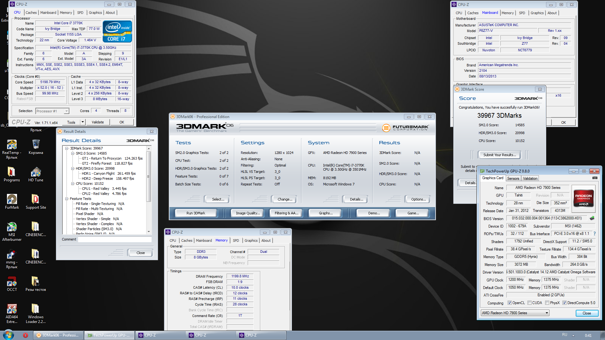Click the GPU-Z screenshot camera icon
This screenshot has height=340, width=605.
click(595, 178)
